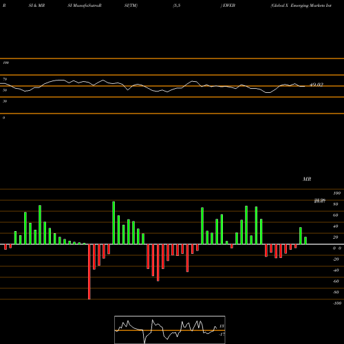Click the tallest red bar reaching -100
Viewport: 344px width, 344px height.
89,272
